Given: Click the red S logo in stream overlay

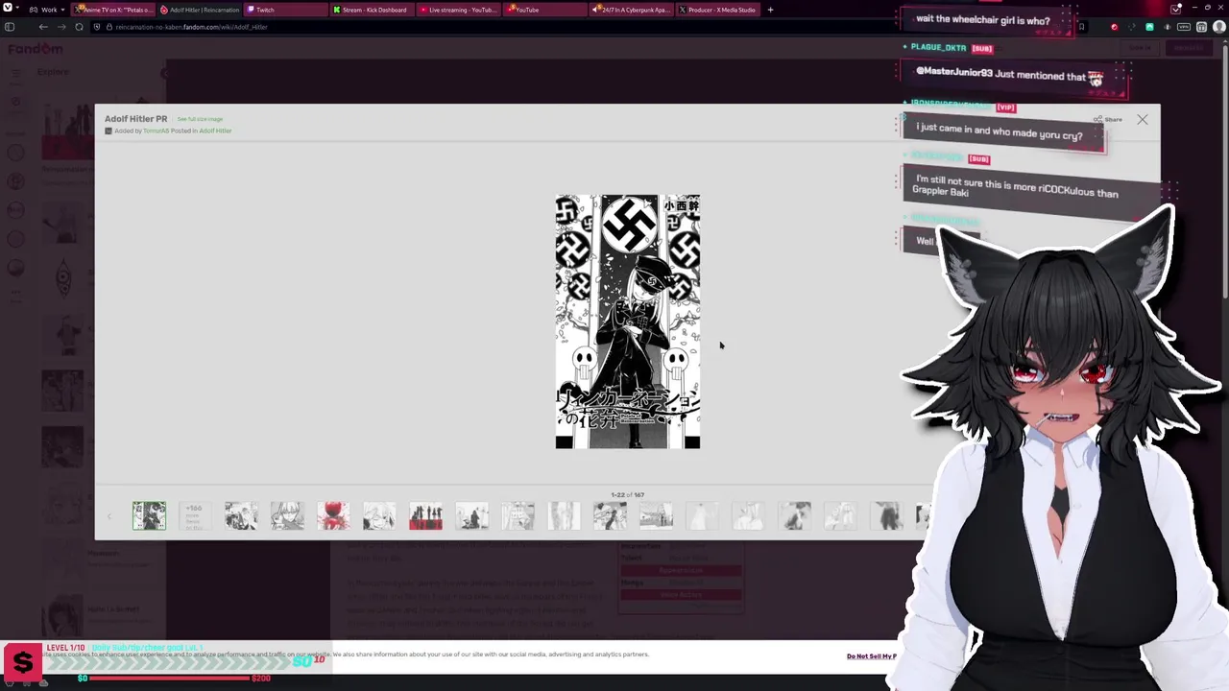Looking at the screenshot, I should 22,662.
